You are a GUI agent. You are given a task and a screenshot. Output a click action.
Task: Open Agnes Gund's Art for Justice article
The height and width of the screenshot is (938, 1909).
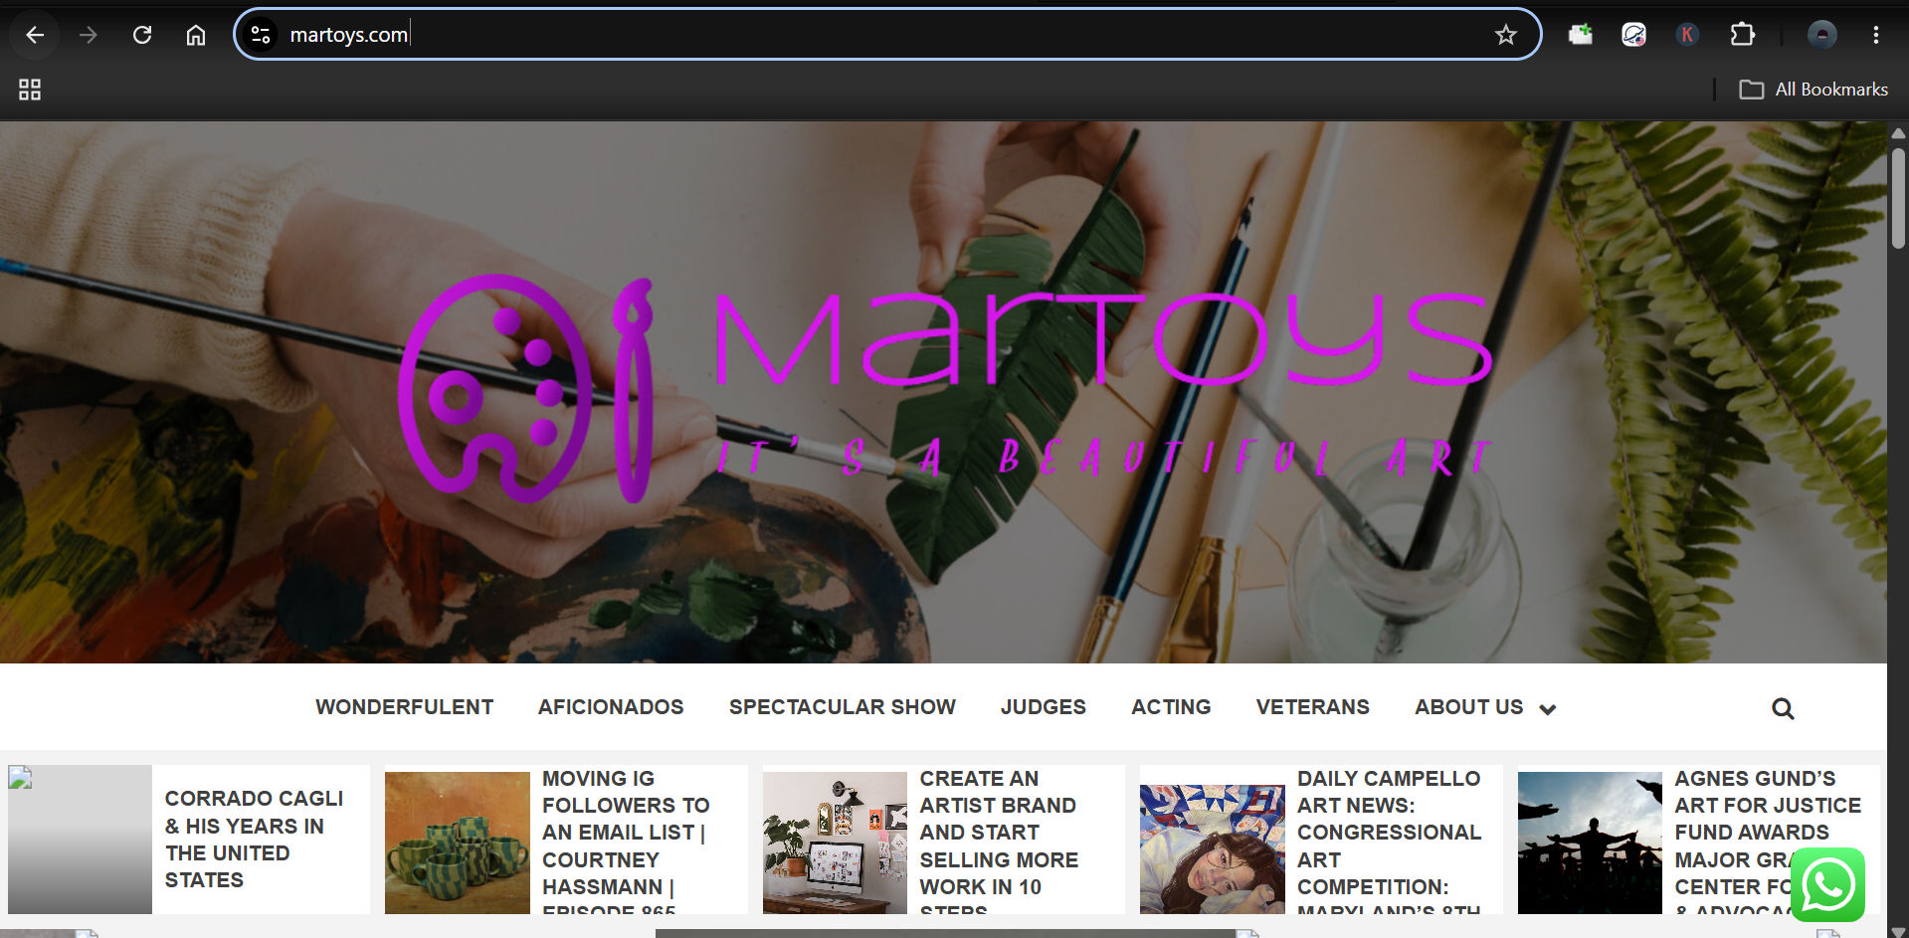(x=1767, y=840)
